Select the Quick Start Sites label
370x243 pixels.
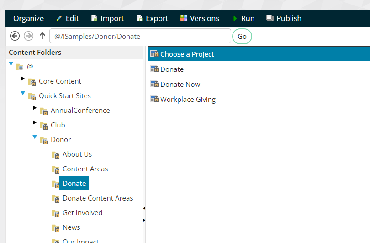pyautogui.click(x=65, y=95)
